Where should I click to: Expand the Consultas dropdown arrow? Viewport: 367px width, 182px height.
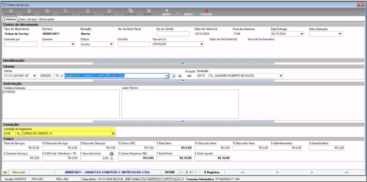(x=76, y=13)
